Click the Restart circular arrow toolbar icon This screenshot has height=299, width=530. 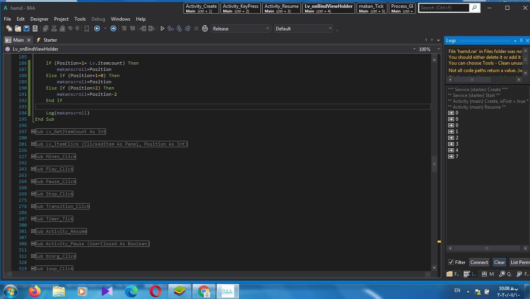point(205,28)
